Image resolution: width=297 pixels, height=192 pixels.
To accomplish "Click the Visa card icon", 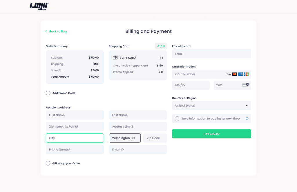I will pos(229,74).
